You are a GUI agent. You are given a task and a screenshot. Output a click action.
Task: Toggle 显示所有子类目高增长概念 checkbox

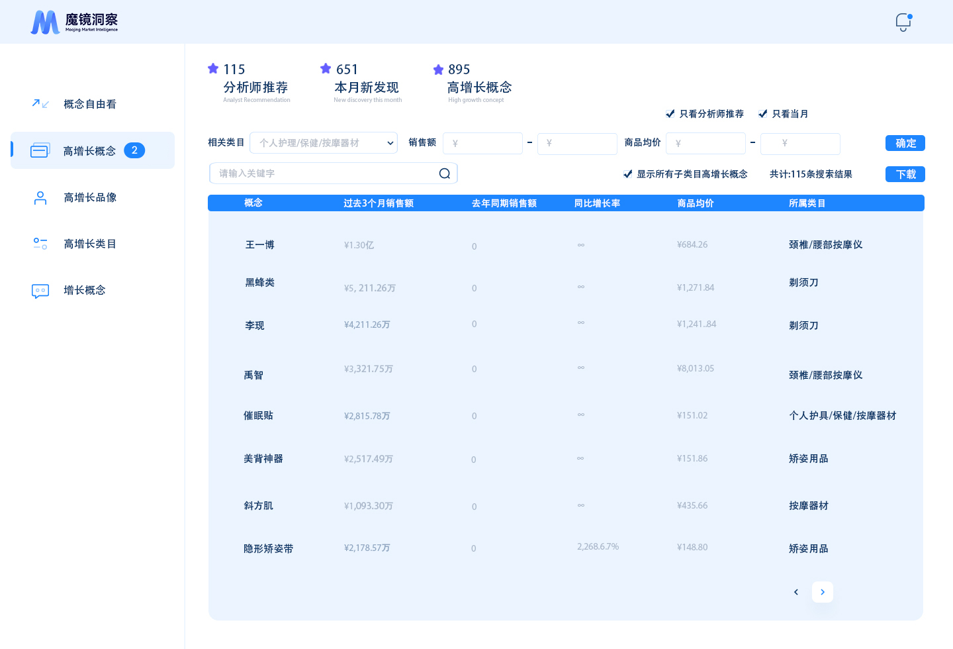pyautogui.click(x=628, y=174)
